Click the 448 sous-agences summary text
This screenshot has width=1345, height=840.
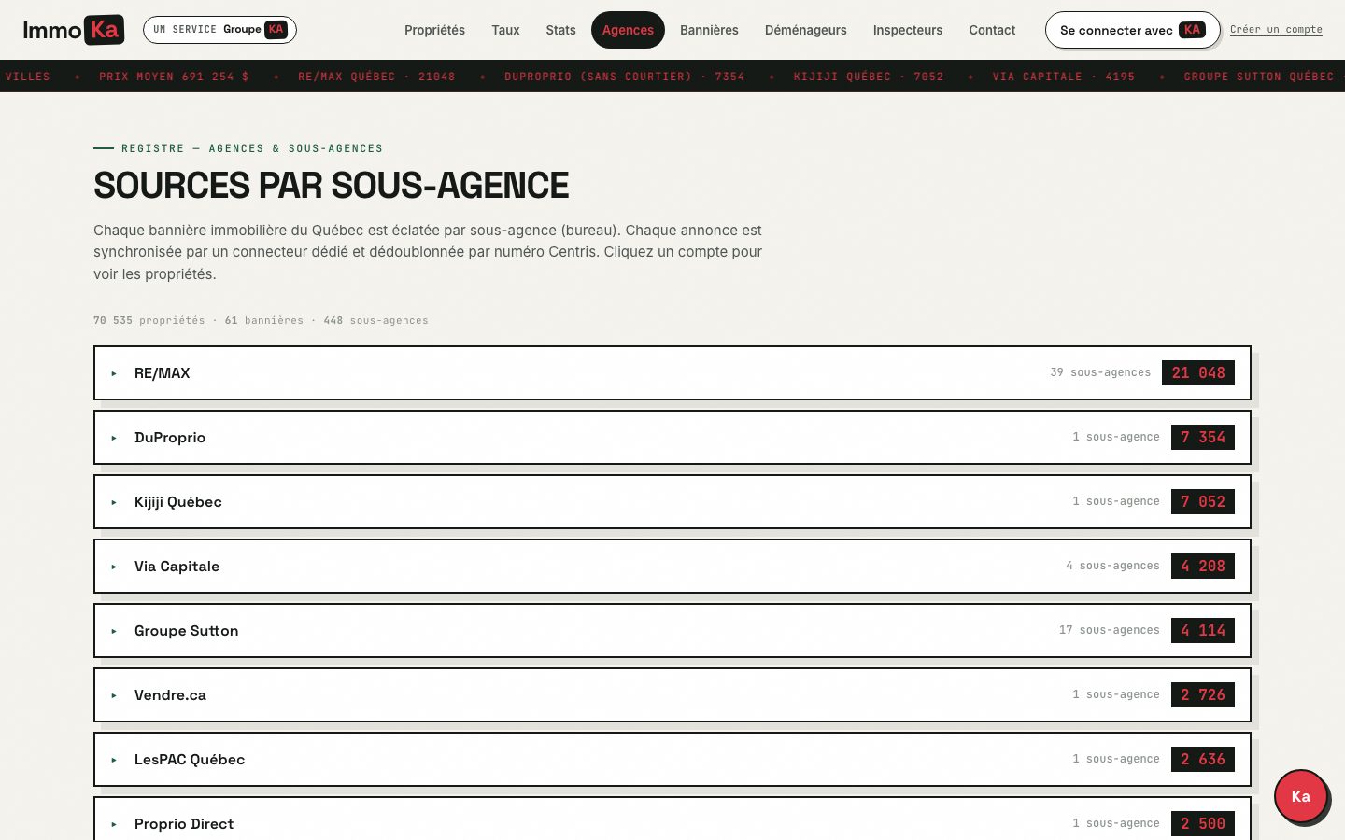click(x=375, y=320)
